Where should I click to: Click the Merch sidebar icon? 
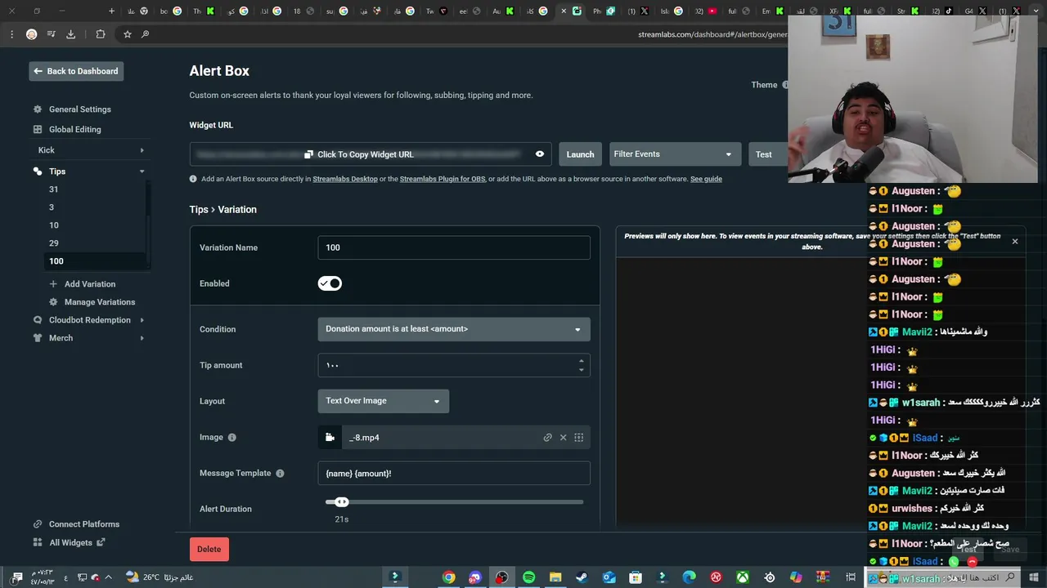point(38,338)
